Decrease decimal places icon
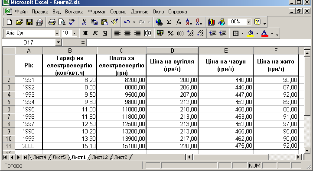The height and width of the screenshot is (171, 313). pos(200,33)
